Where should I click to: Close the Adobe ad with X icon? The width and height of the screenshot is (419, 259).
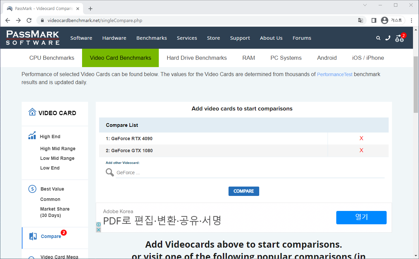(98, 230)
